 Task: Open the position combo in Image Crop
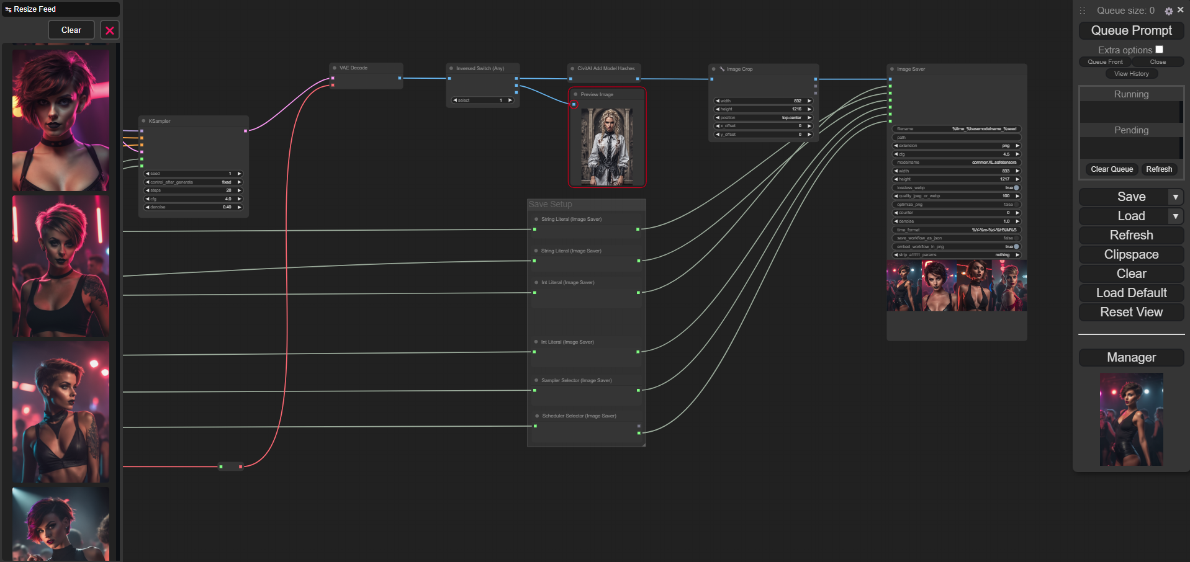[764, 118]
